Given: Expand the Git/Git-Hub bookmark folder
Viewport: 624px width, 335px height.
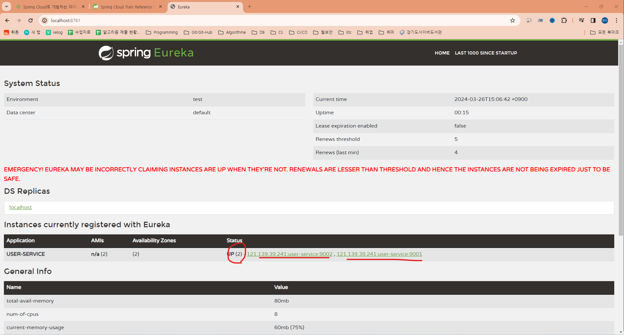Looking at the screenshot, I should 198,32.
